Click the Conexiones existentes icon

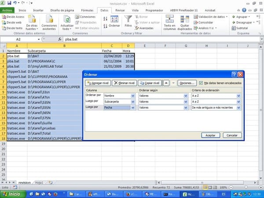(49, 22)
